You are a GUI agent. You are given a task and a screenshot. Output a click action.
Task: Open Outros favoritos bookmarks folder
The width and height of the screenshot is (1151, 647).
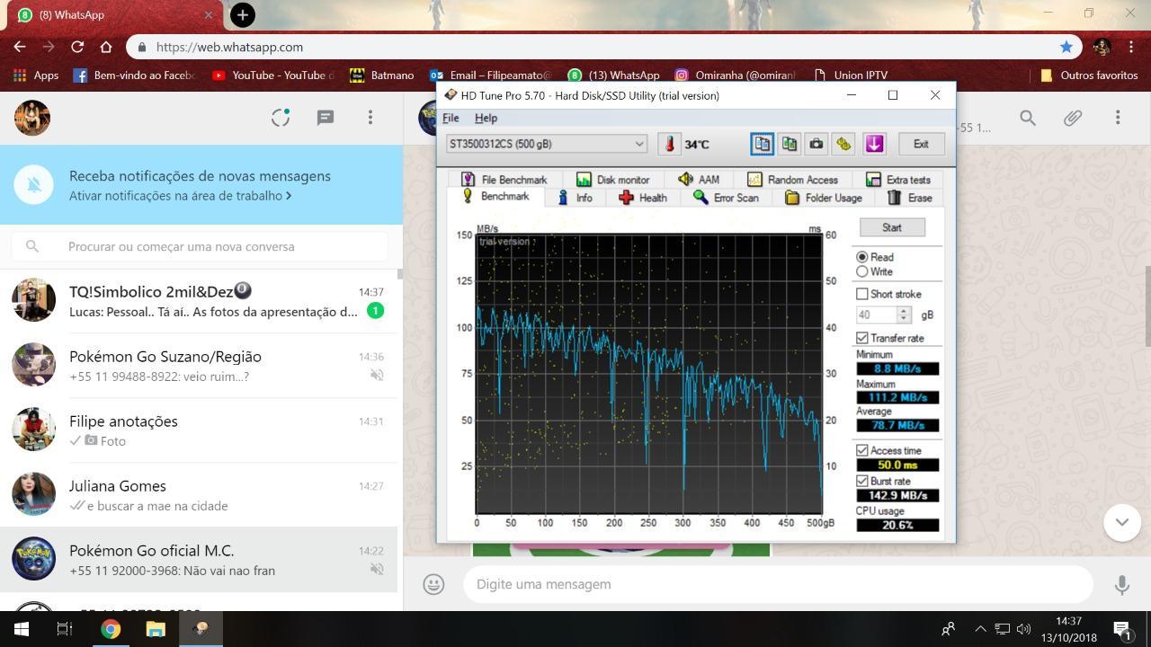(1088, 75)
